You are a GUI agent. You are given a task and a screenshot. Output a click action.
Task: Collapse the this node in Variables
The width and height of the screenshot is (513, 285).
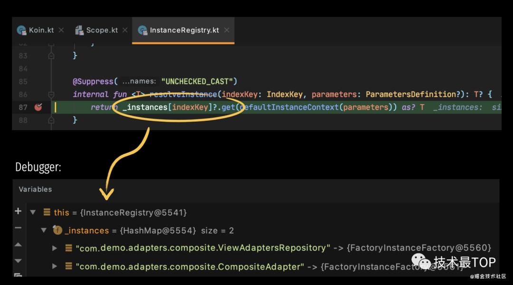(32, 212)
